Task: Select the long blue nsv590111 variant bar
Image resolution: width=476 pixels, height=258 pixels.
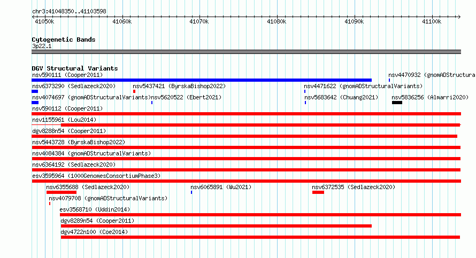Action: click(x=202, y=80)
